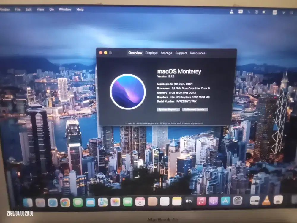The height and width of the screenshot is (223, 297).
Task: Select the Storage tab
Action: click(166, 53)
